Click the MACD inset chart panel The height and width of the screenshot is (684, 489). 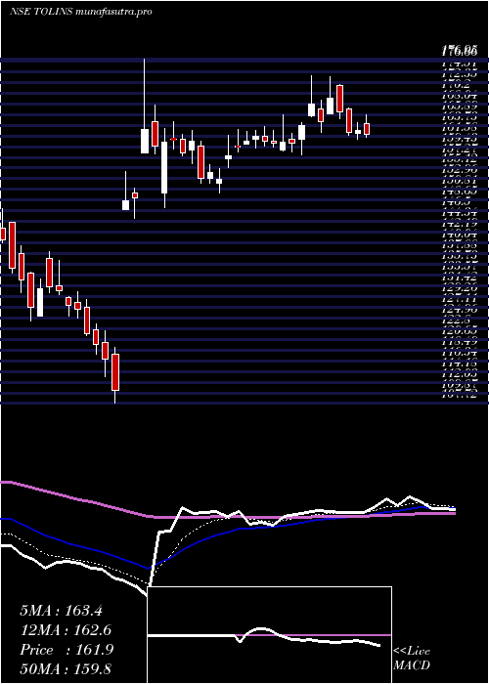click(x=269, y=635)
